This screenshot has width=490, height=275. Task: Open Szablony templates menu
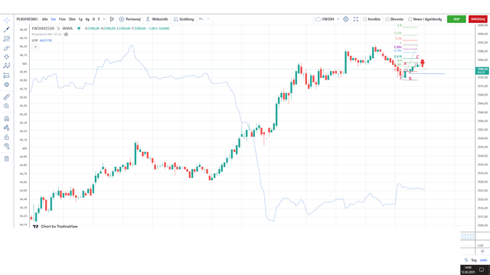pyautogui.click(x=184, y=19)
